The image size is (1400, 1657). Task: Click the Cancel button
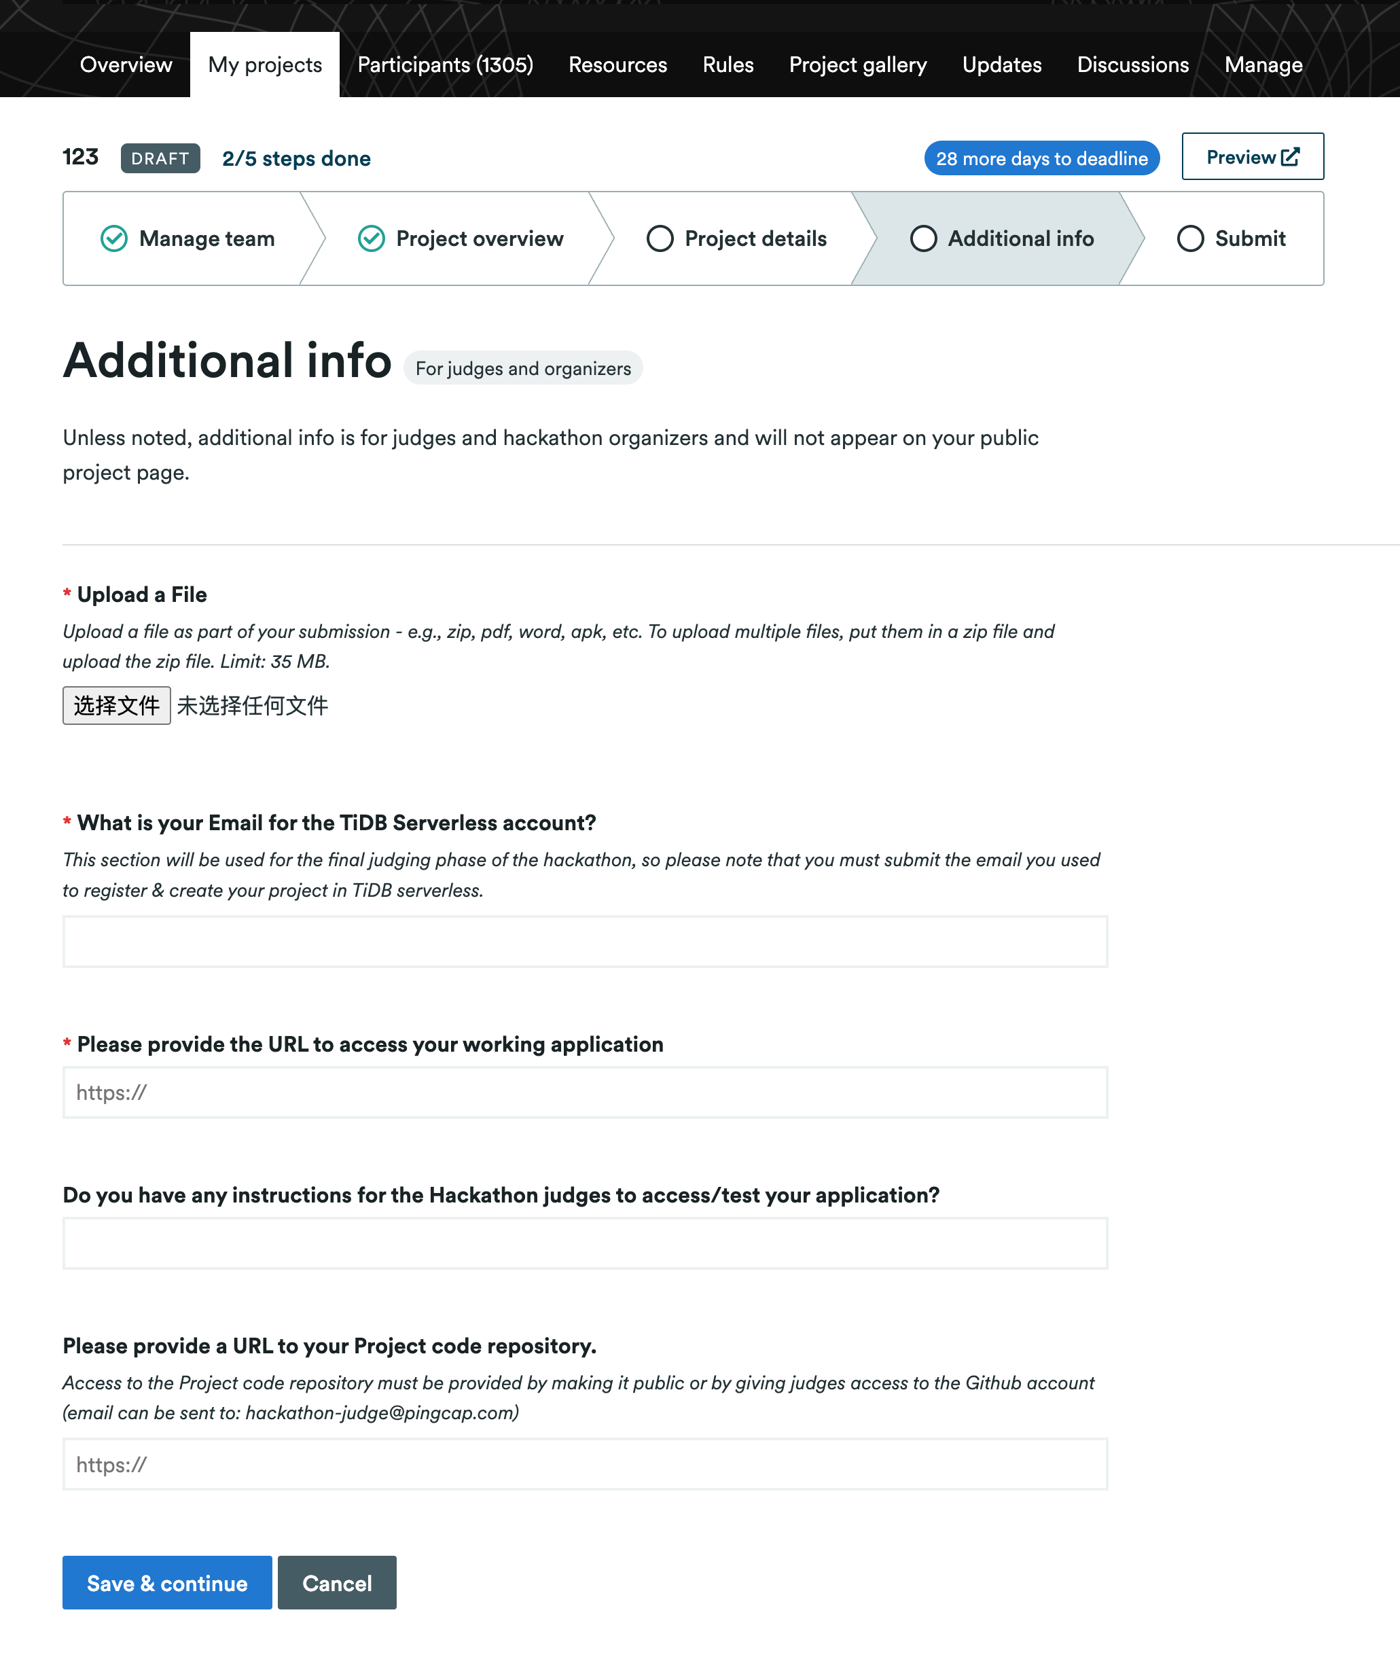click(336, 1582)
